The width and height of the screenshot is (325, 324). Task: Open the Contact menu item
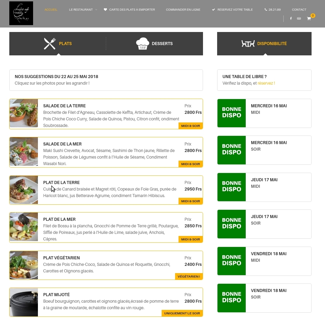[299, 10]
